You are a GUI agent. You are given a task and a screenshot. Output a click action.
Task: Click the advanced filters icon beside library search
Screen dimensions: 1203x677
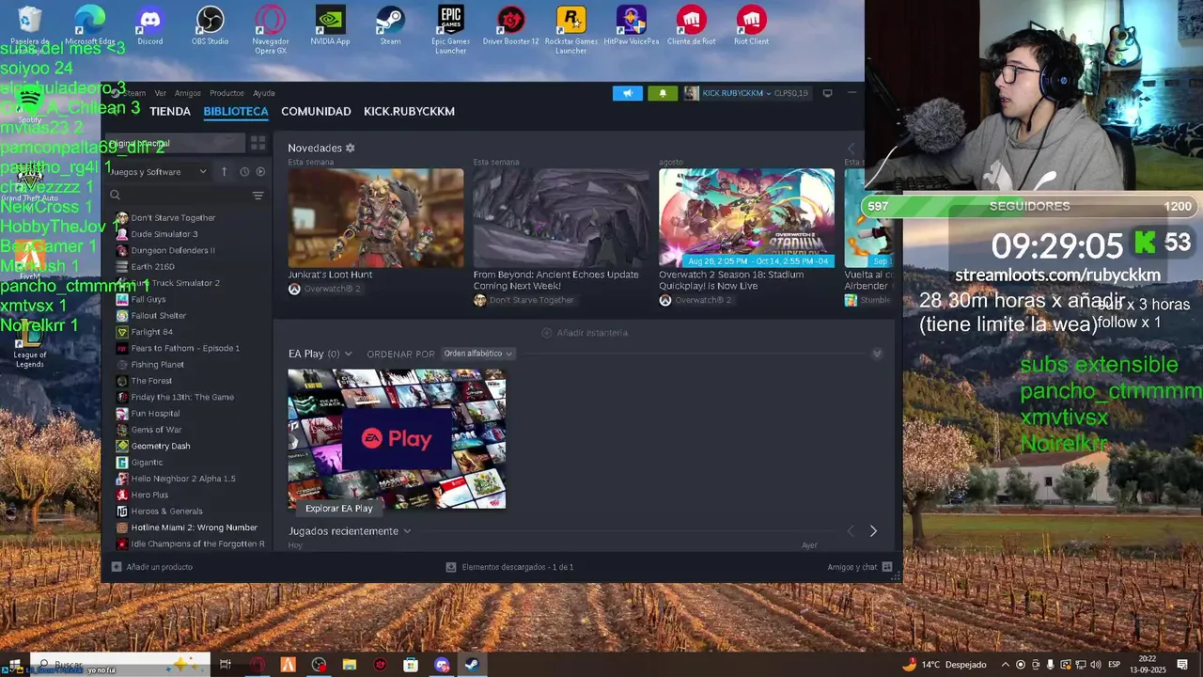[x=258, y=196]
